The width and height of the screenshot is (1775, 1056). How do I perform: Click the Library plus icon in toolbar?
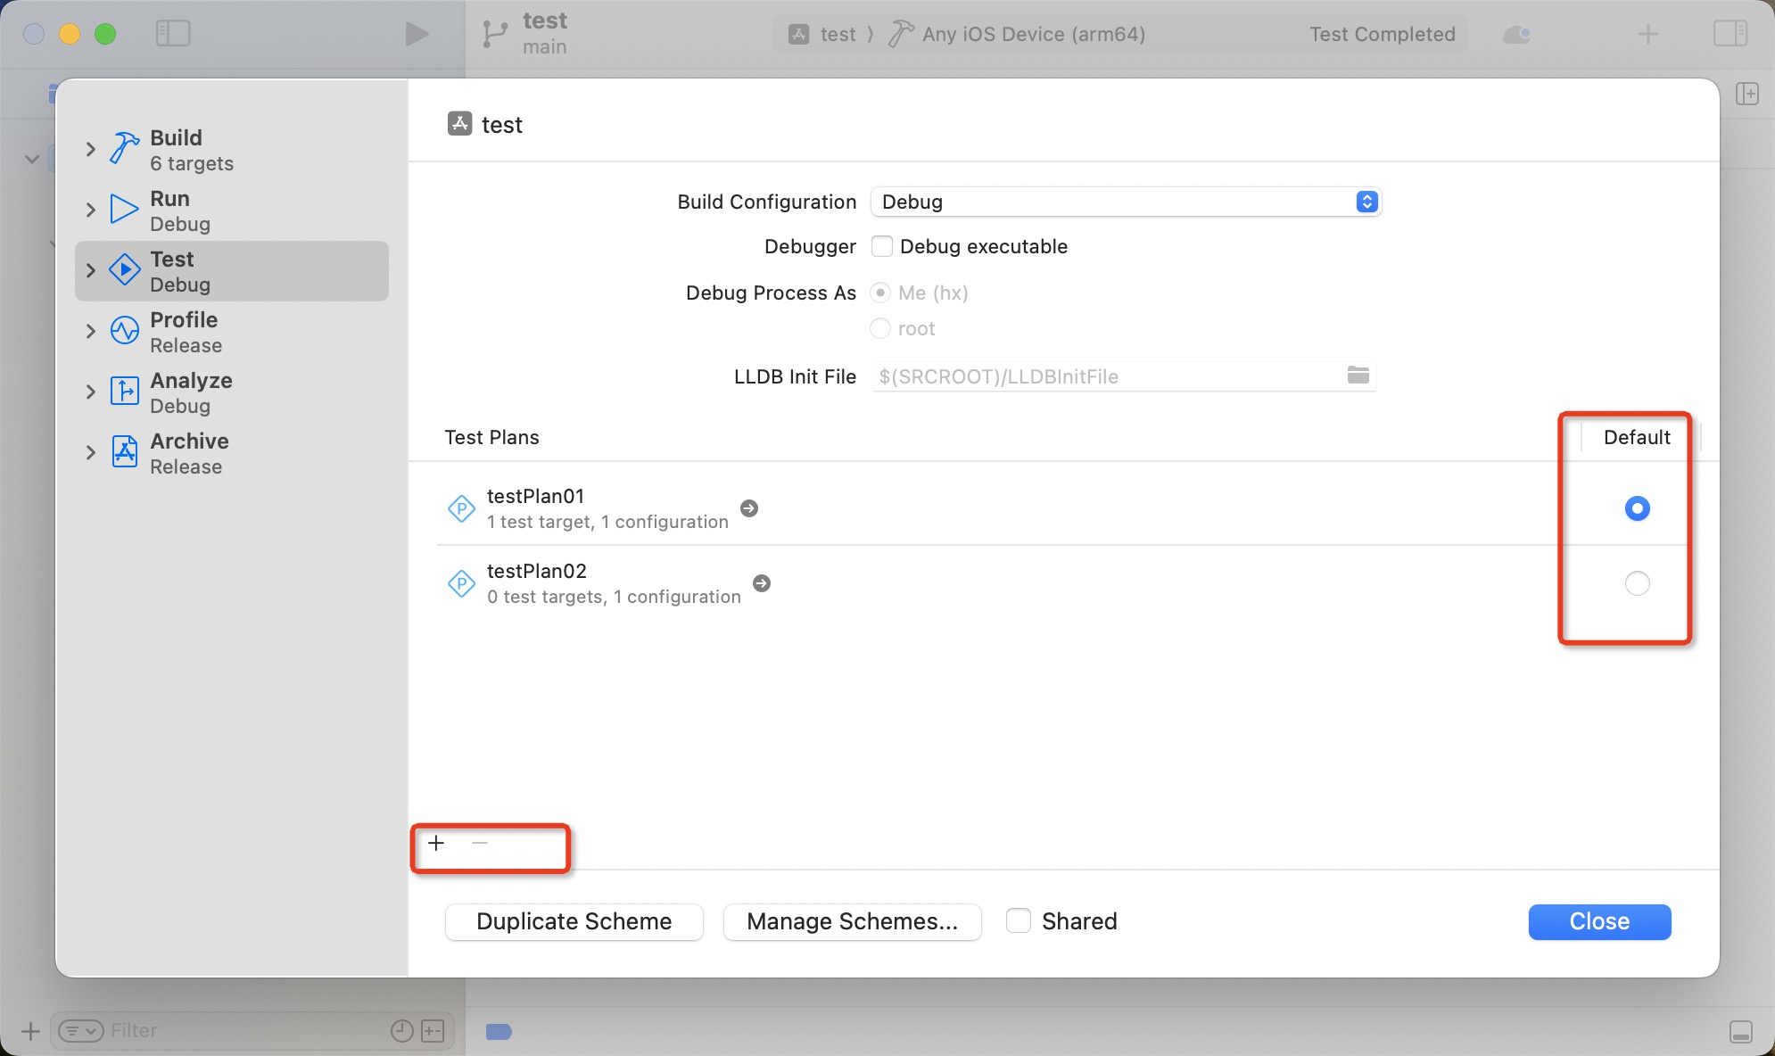click(1648, 34)
